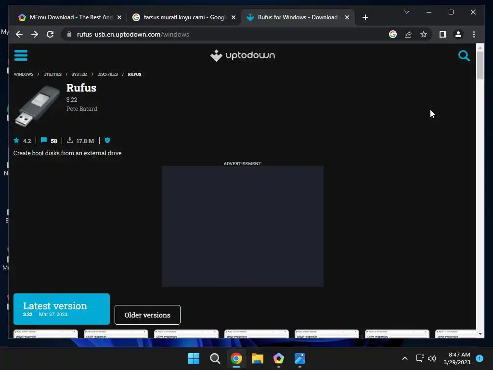Click the WINDOWS breadcrumb link
The height and width of the screenshot is (370, 493).
24,74
